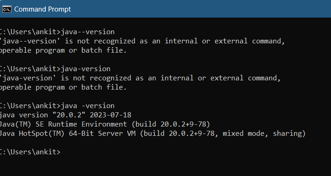Image resolution: width=331 pixels, height=176 pixels.
Task: Click the second 'operable program or batch file.' line
Action: [63, 87]
